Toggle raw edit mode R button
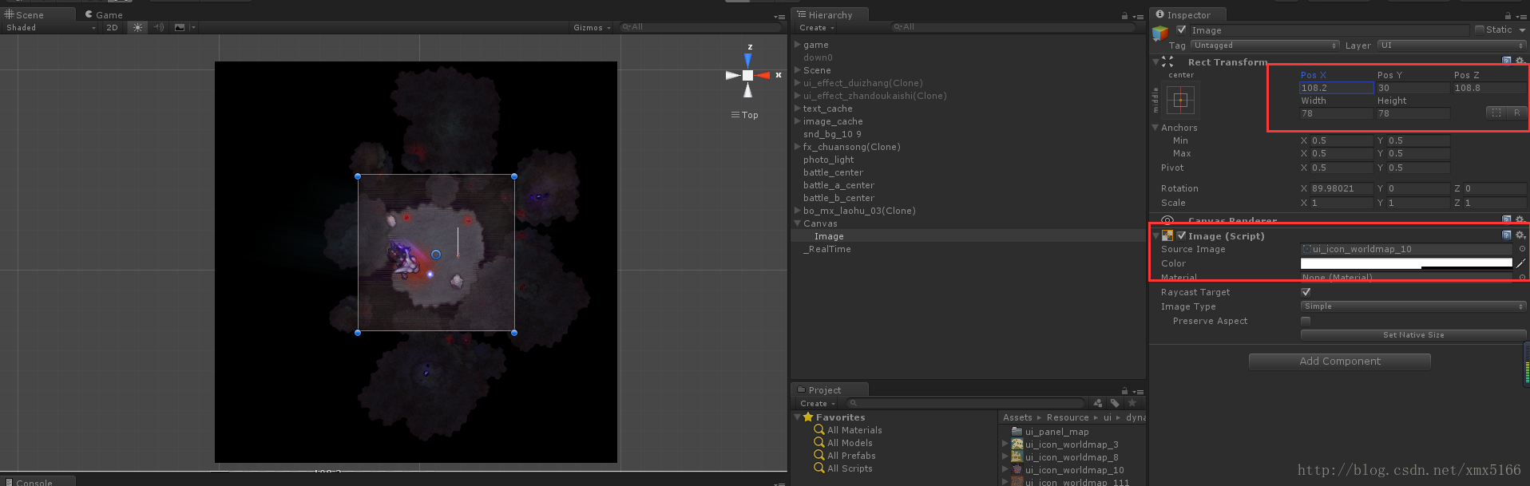Viewport: 1530px width, 486px height. (1516, 113)
